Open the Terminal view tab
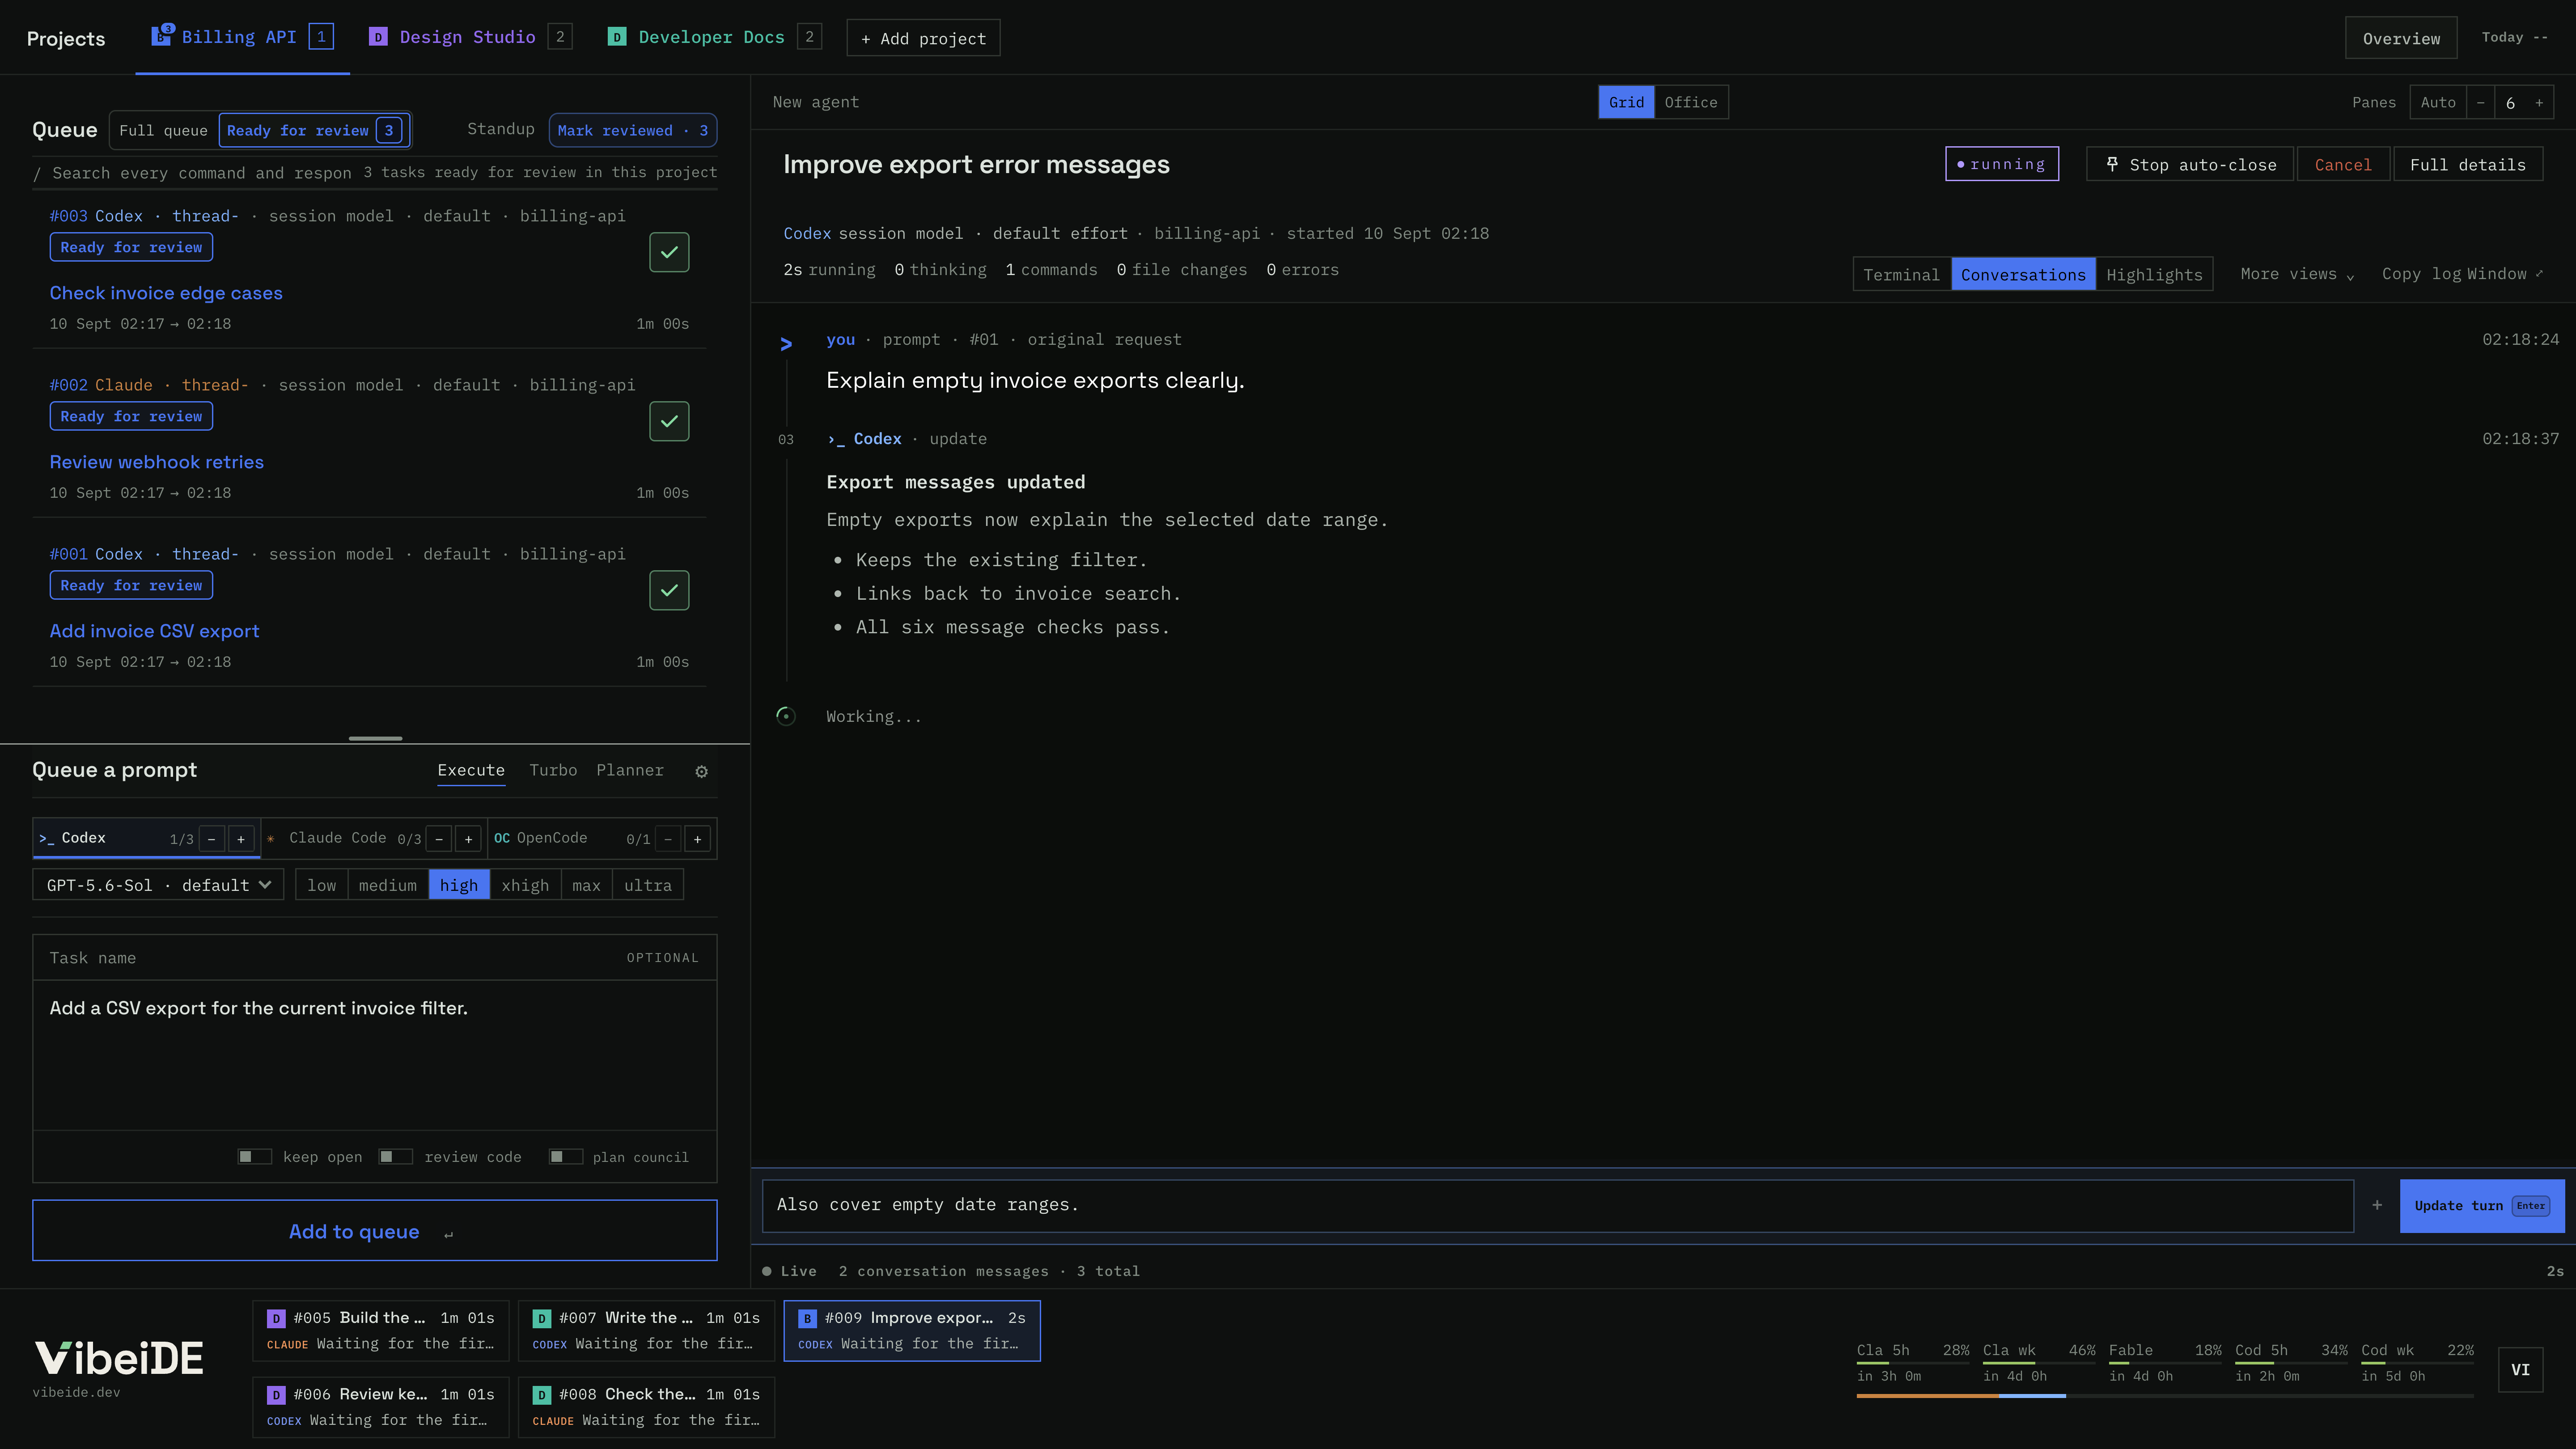This screenshot has width=2576, height=1449. coord(1901,274)
